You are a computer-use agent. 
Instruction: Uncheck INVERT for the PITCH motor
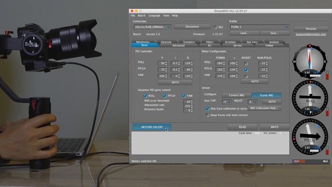(246, 70)
